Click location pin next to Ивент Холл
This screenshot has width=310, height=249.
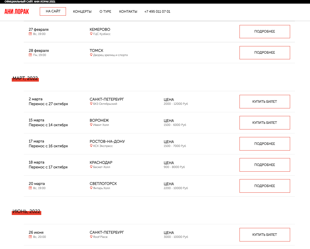click(x=91, y=125)
